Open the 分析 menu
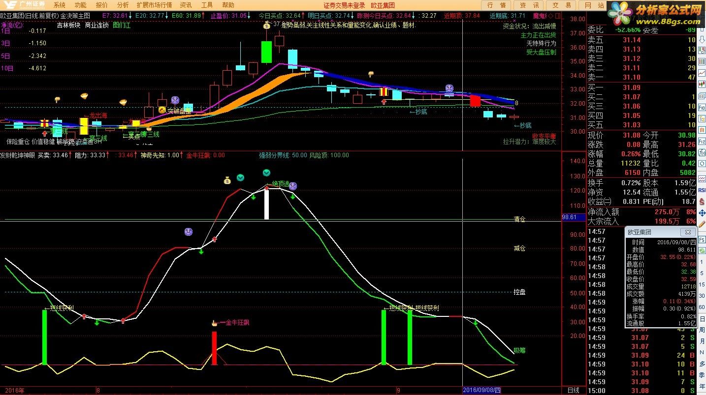Screen dimensions: 706x395 click(123, 5)
